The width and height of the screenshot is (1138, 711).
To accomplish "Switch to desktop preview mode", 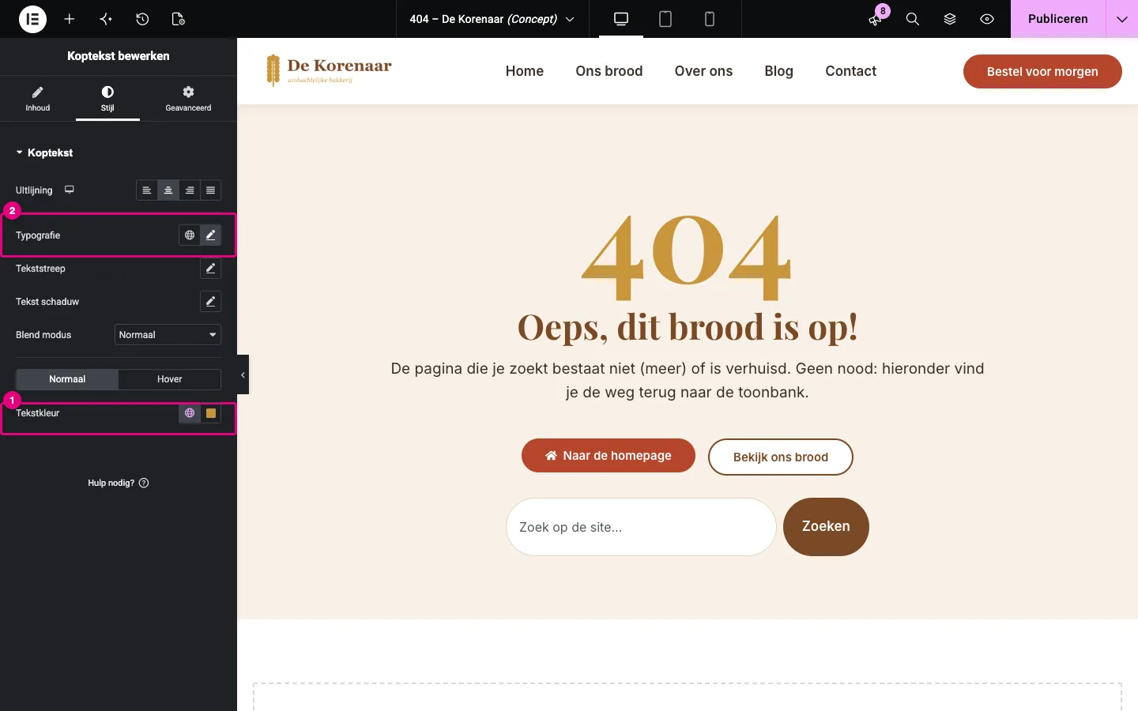I will point(621,19).
